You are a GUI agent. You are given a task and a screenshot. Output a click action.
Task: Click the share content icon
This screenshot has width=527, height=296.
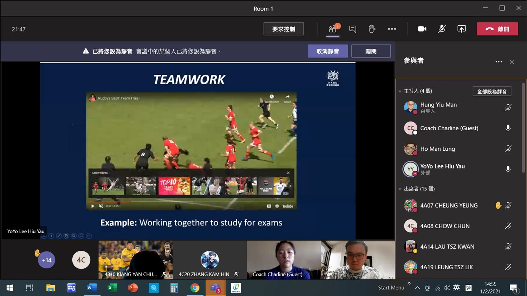462,29
